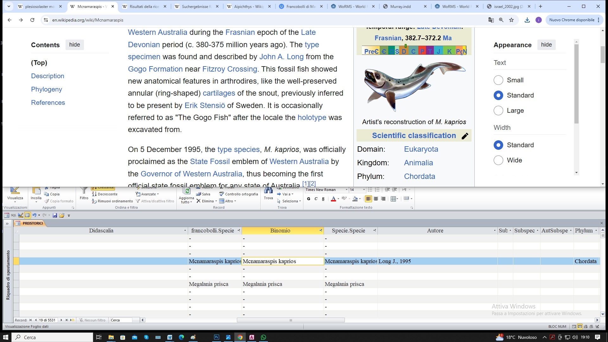Click the SQL view icon in quick toolbar
Screen dimensions: 608x342
13,215
